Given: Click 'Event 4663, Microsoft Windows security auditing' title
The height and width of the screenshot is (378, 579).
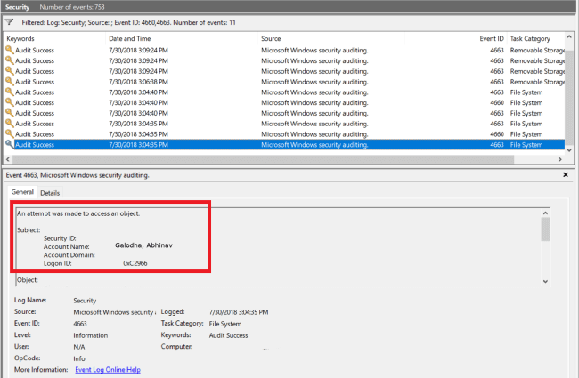Looking at the screenshot, I should pos(77,175).
